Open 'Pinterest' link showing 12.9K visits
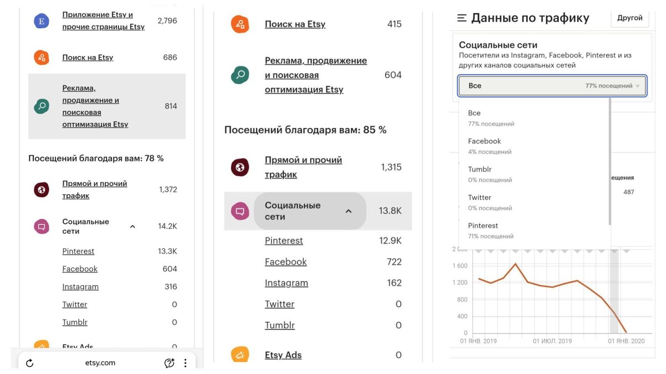666x374 pixels. 284,240
